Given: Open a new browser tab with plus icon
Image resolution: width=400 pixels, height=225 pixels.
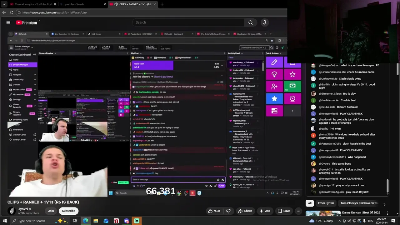Looking at the screenshot, I should tap(162, 4).
